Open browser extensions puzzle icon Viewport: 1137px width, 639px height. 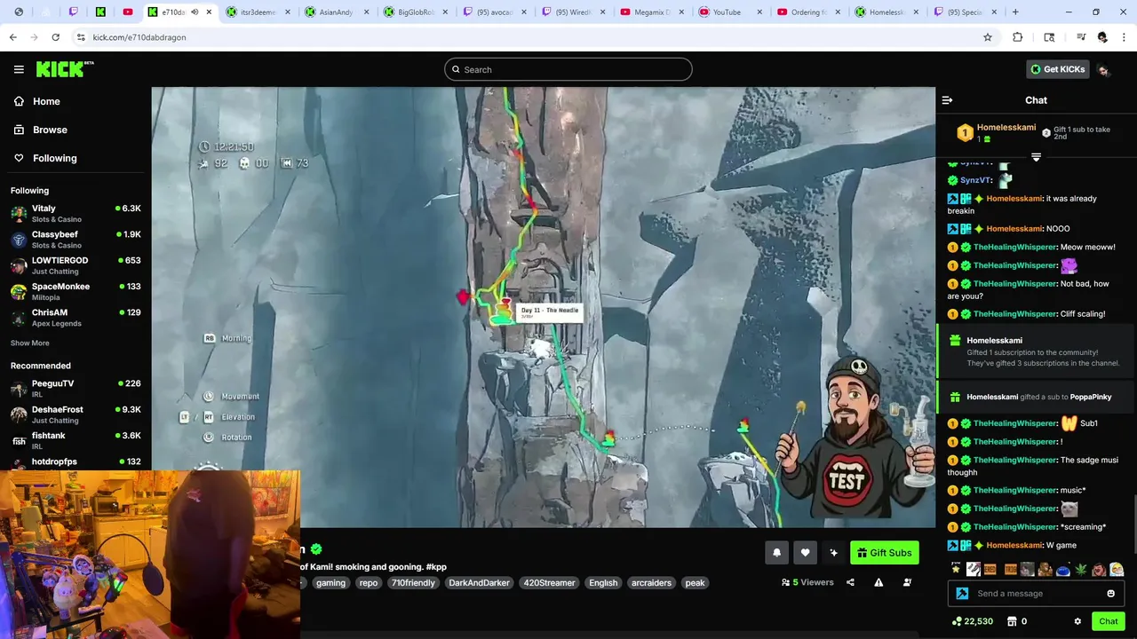click(1018, 37)
